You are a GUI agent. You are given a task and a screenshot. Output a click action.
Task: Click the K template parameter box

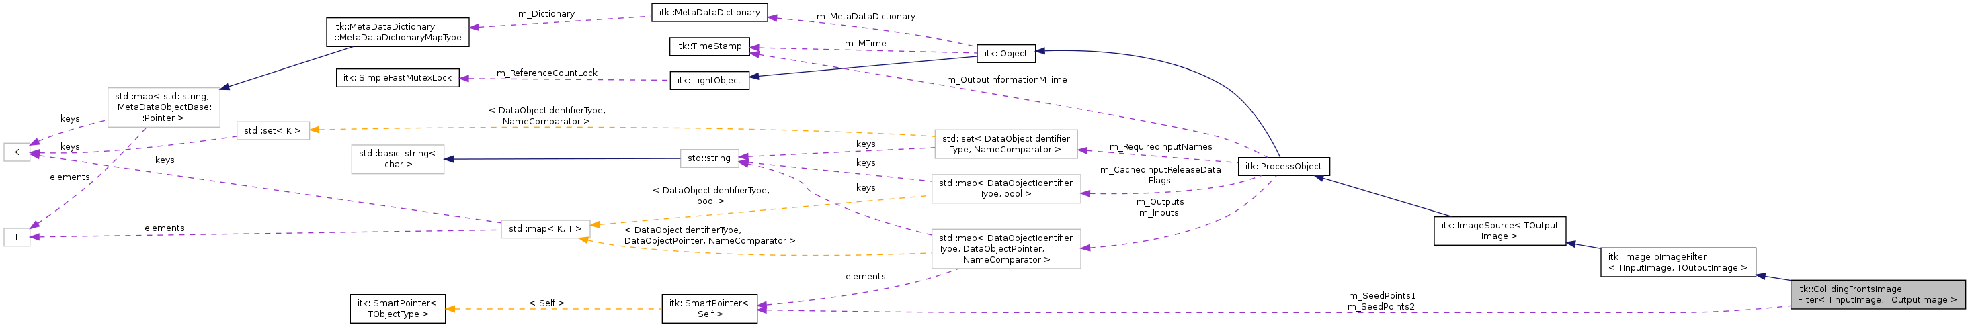coord(17,152)
